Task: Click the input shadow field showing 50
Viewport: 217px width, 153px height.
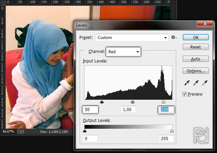Action: pyautogui.click(x=90, y=110)
